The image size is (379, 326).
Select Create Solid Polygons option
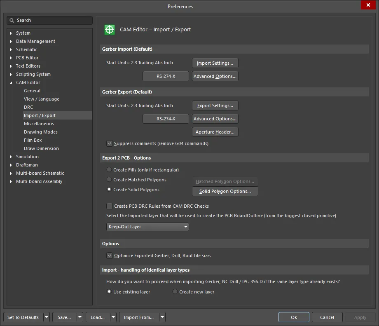pyautogui.click(x=109, y=189)
